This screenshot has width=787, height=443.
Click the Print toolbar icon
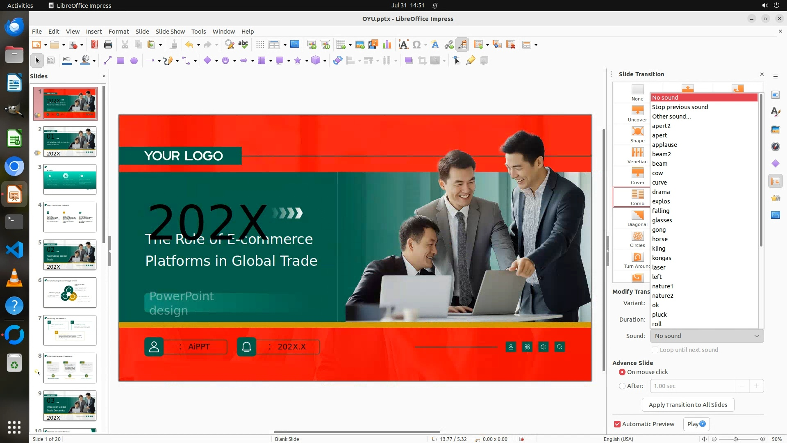(x=108, y=45)
